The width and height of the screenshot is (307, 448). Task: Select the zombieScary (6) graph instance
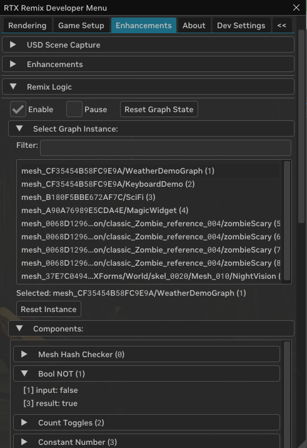(151, 237)
